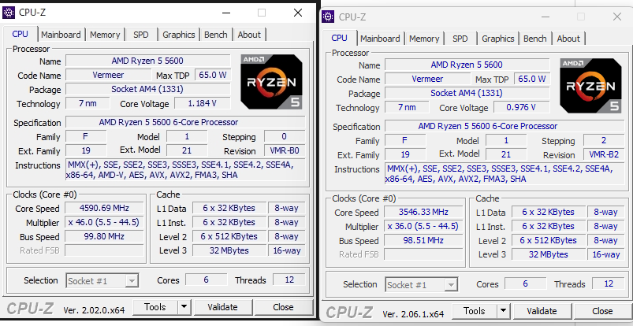Click Revision value VMR-B0
Image resolution: width=633 pixels, height=326 pixels.
click(285, 151)
